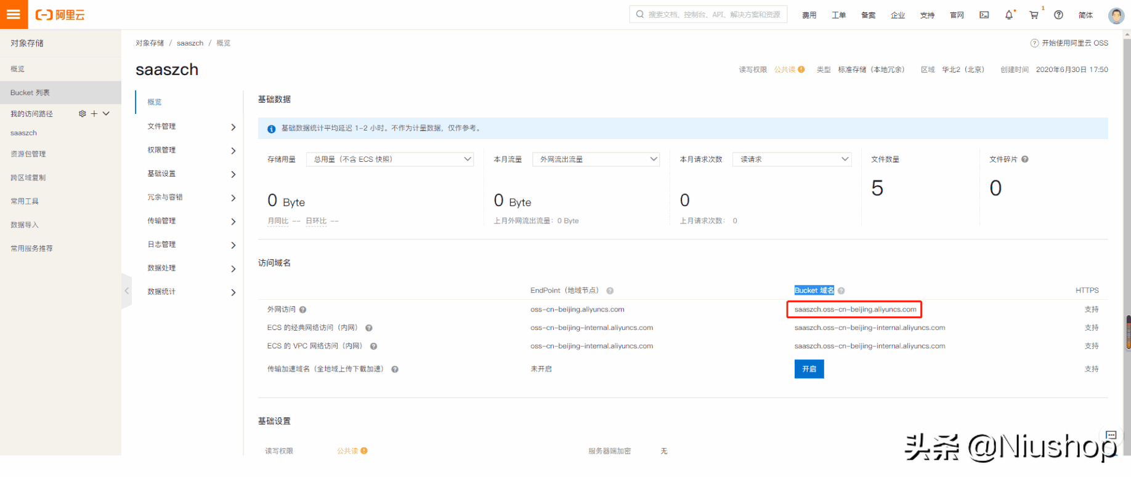Collapse the sidebar with the arrow handle
1131x477 pixels.
(127, 291)
